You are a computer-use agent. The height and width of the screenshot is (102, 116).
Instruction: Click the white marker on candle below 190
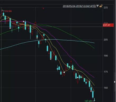pyautogui.click(x=51, y=59)
